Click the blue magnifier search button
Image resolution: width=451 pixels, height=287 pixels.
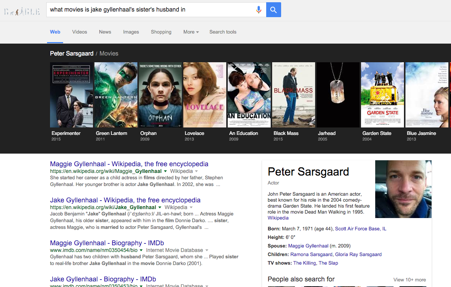coord(274,10)
